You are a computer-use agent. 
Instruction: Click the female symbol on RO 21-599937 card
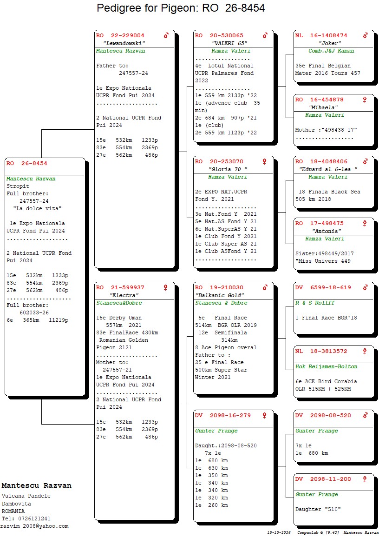click(165, 287)
